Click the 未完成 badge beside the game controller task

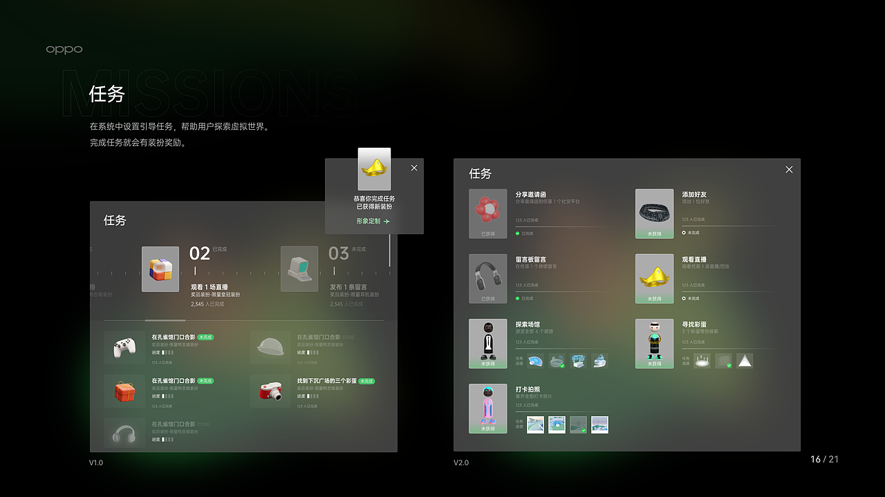205,337
